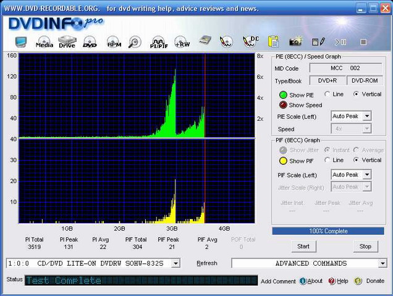Click the DVD+R type field
The width and height of the screenshot is (393, 296).
pyautogui.click(x=327, y=81)
